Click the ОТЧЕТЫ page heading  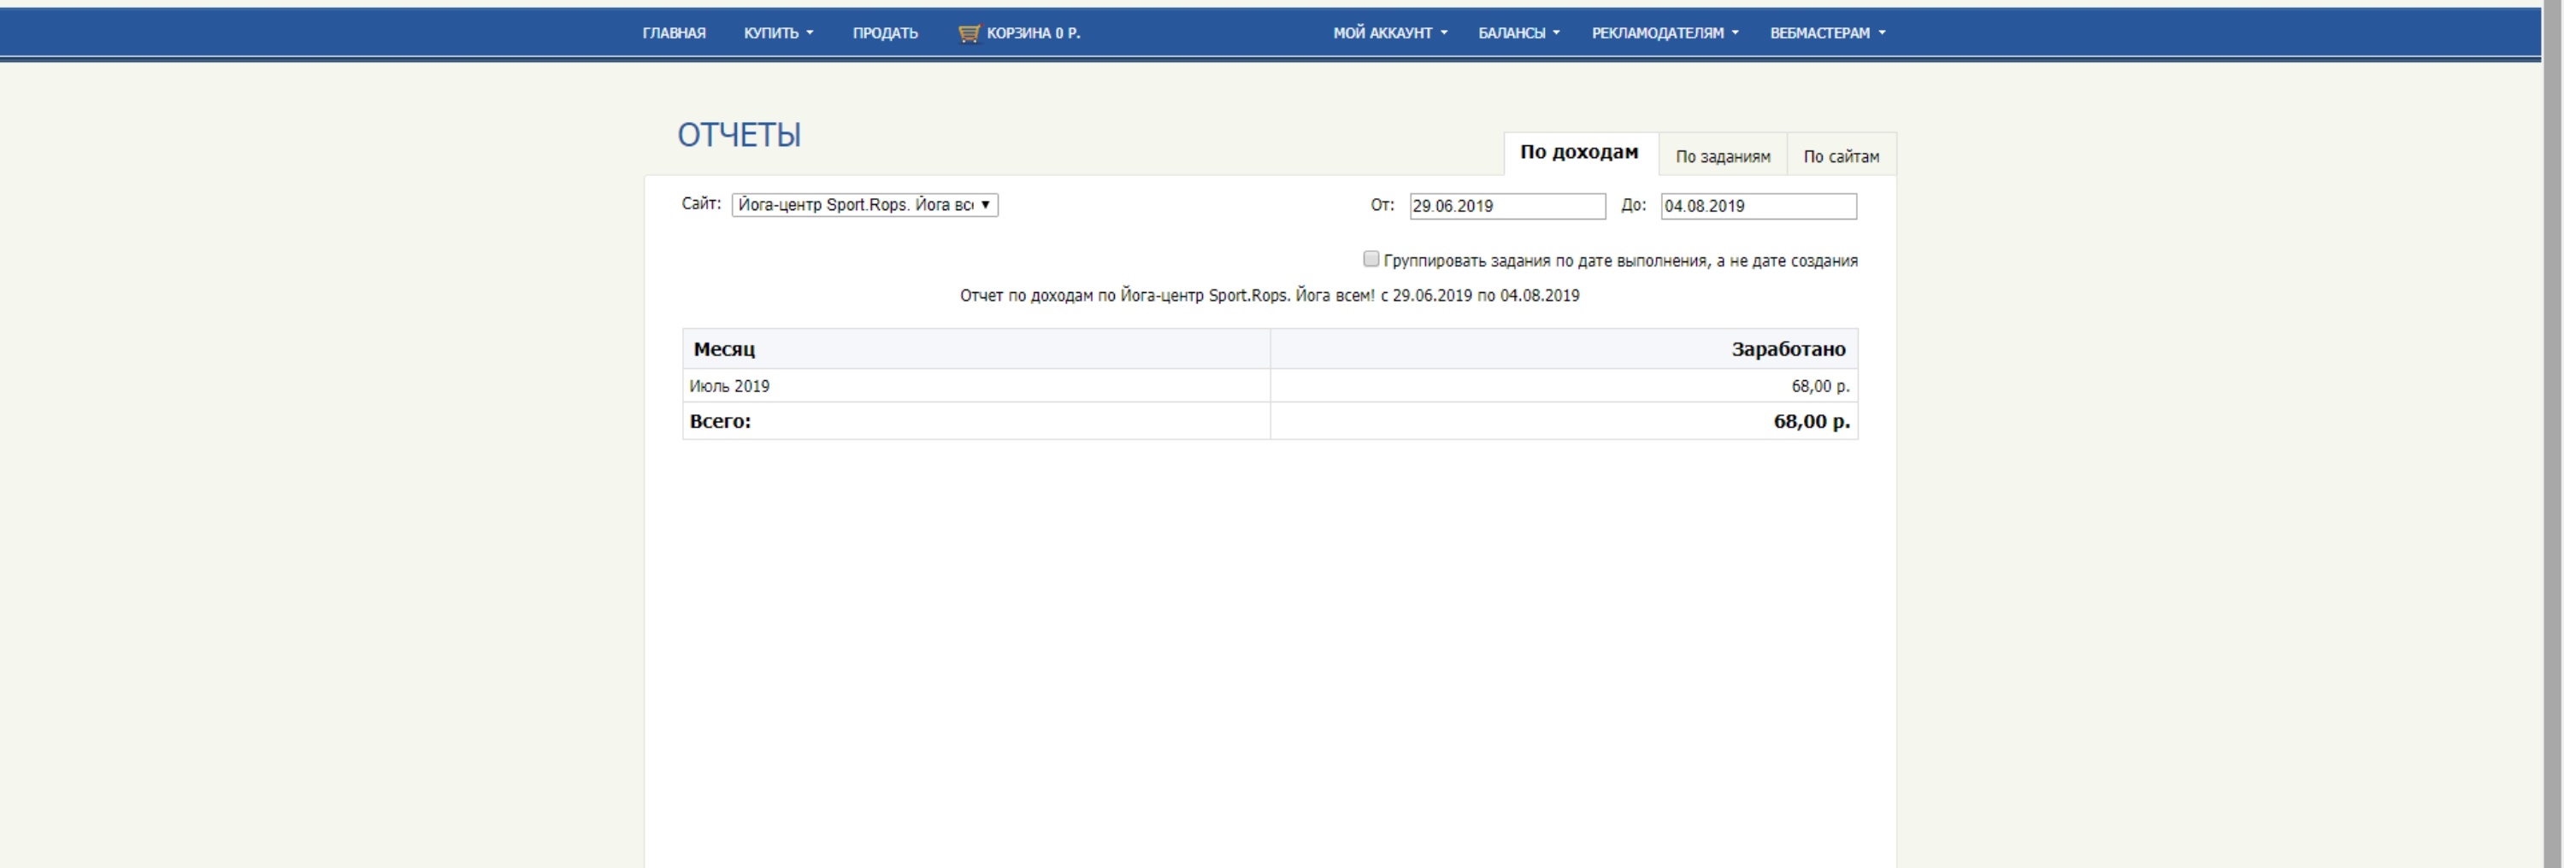coord(740,135)
